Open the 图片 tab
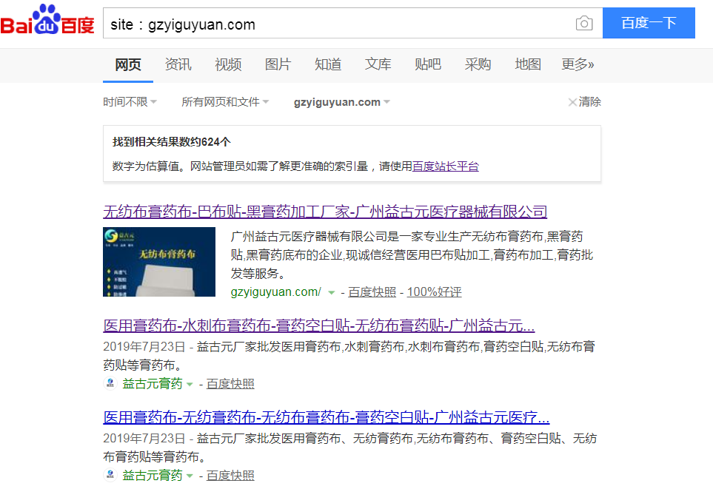The width and height of the screenshot is (713, 489). click(278, 64)
